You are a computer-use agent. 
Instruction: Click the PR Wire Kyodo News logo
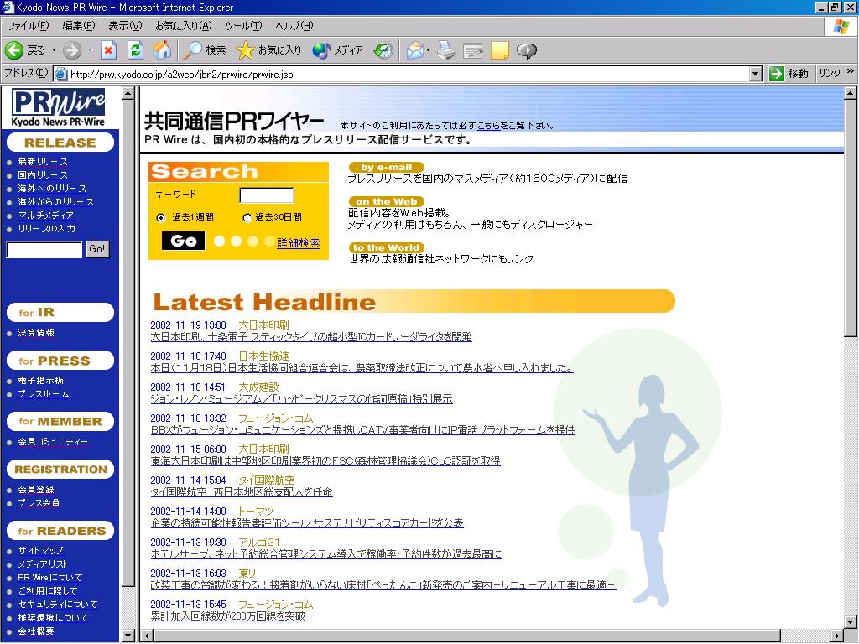(x=58, y=107)
